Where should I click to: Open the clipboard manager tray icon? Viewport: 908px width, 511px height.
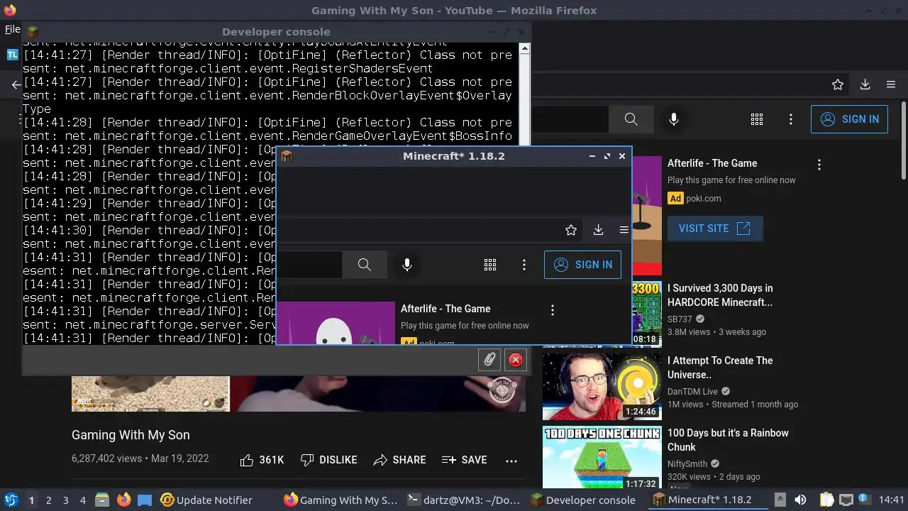(x=826, y=500)
